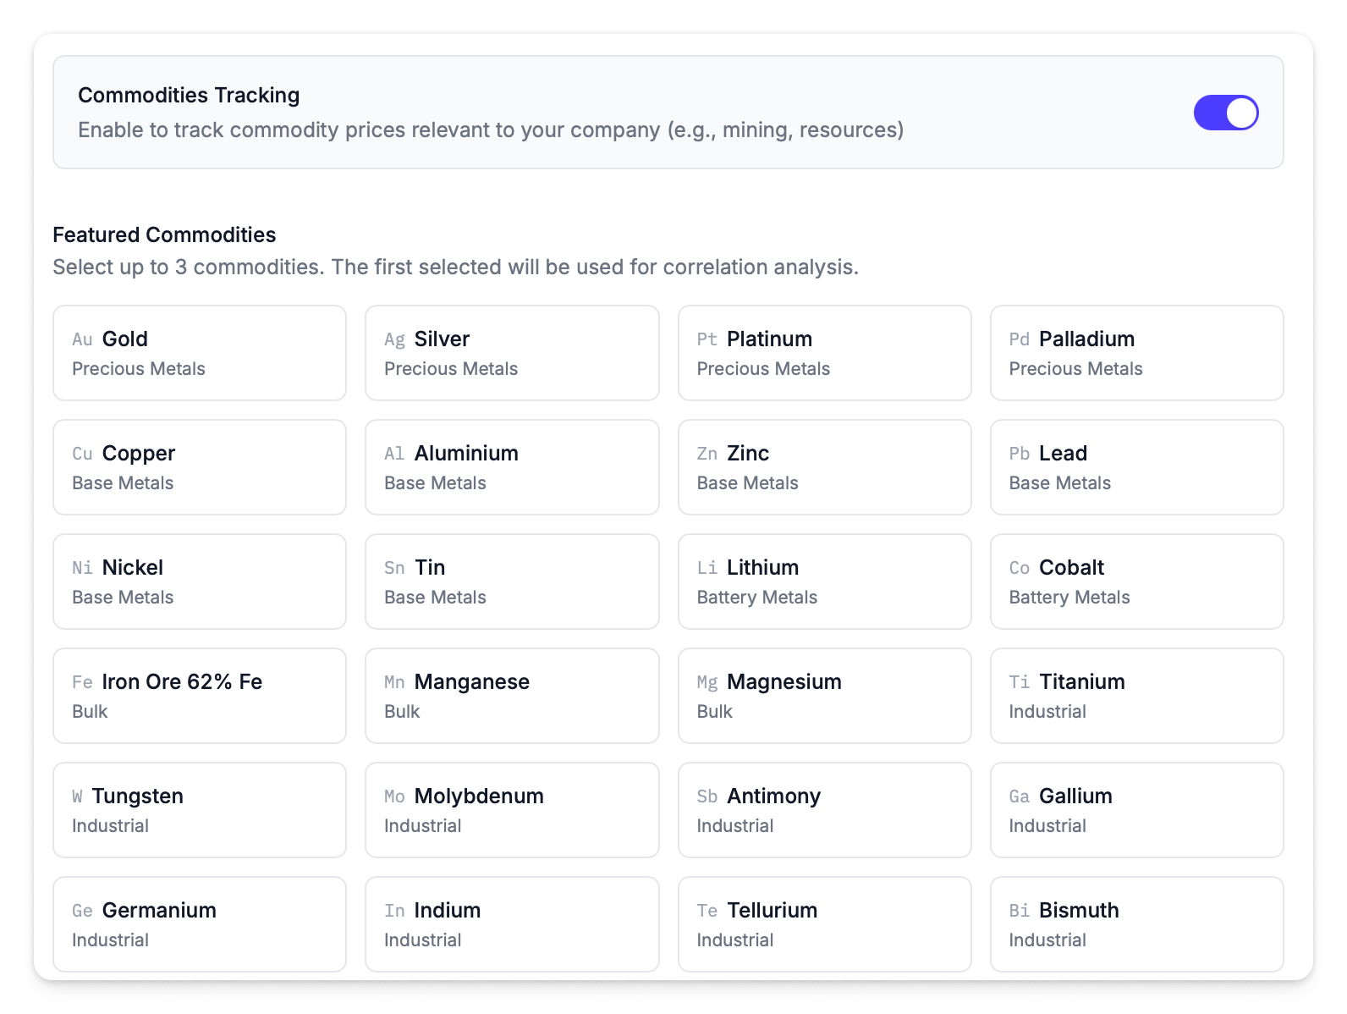Choose the Aluminium commodity card
The width and height of the screenshot is (1347, 1014).
[x=512, y=467]
